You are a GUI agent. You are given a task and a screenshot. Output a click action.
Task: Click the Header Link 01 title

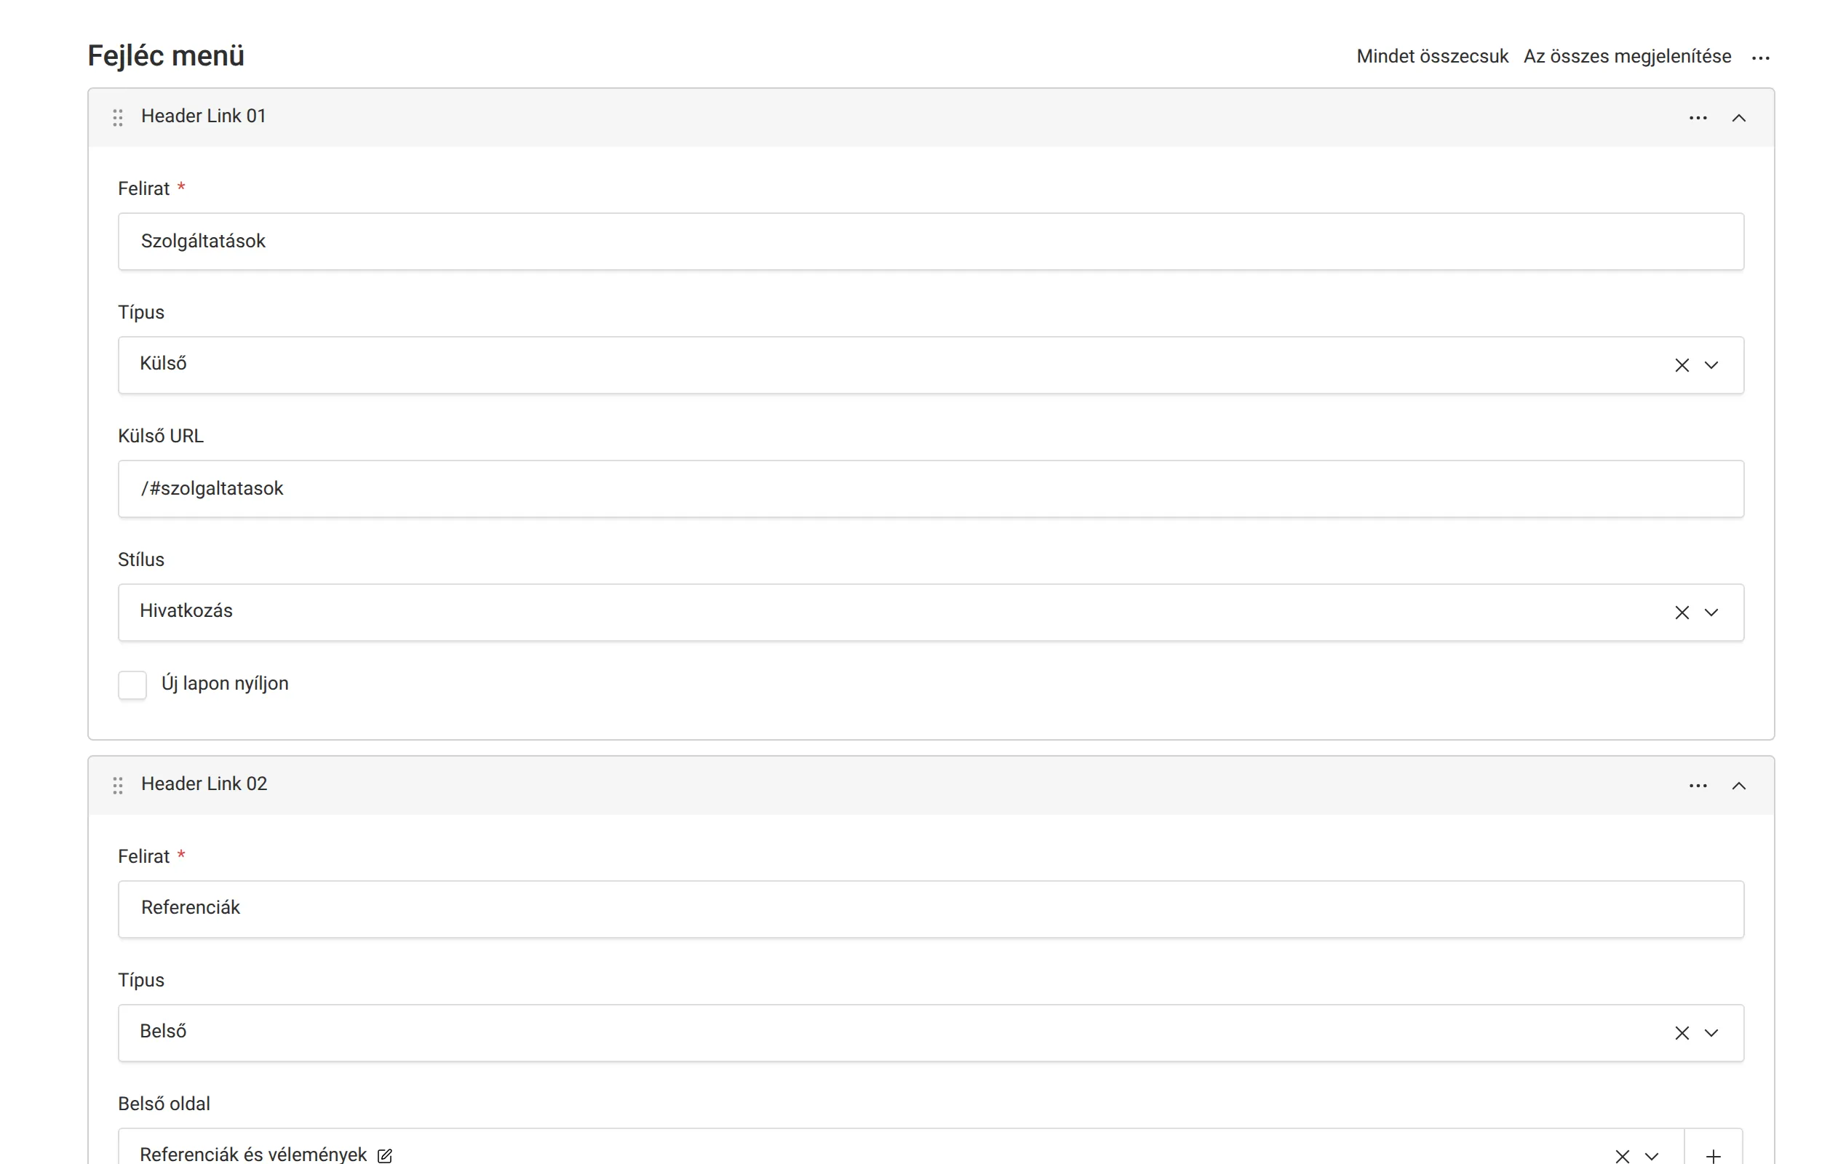click(204, 116)
